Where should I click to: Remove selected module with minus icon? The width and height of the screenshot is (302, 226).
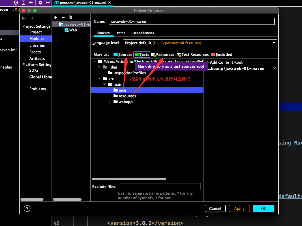click(63, 18)
